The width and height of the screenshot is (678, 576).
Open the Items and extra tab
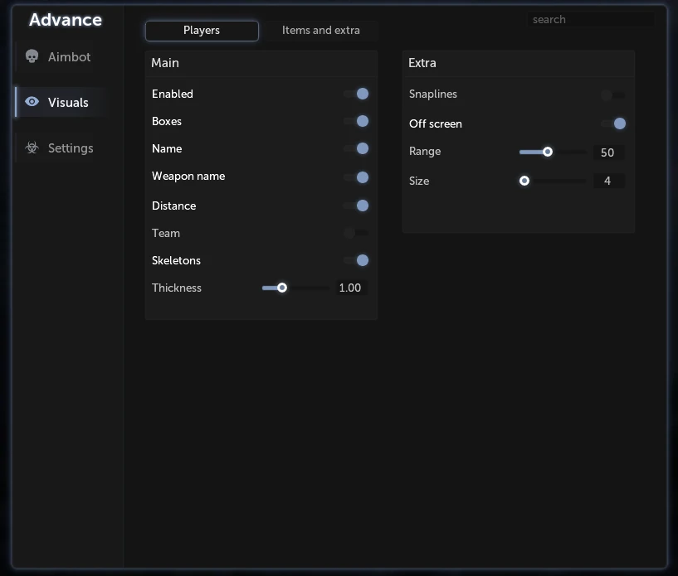[321, 31]
